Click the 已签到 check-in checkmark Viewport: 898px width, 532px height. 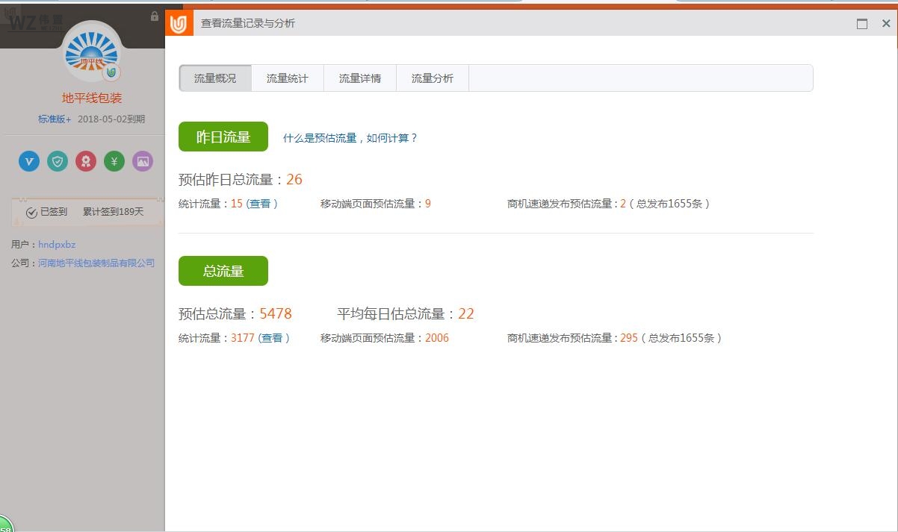pos(31,213)
